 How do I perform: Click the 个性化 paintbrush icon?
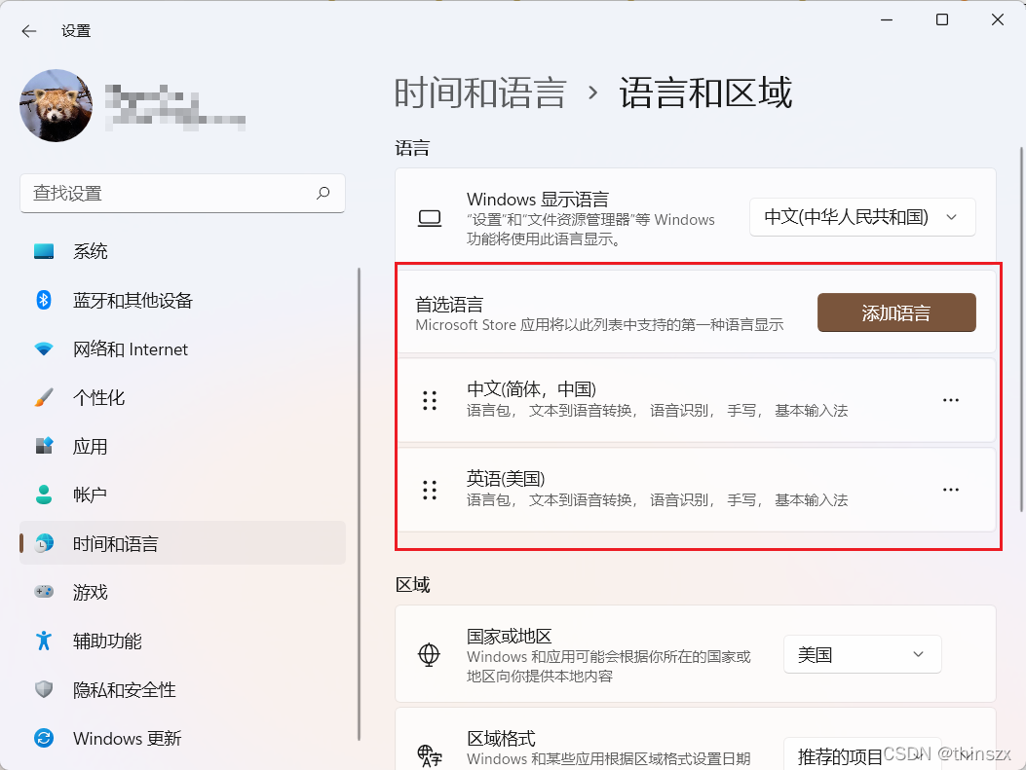click(44, 397)
